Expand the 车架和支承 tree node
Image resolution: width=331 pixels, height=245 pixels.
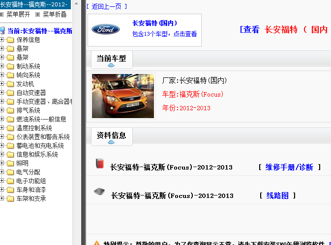coord(1,198)
